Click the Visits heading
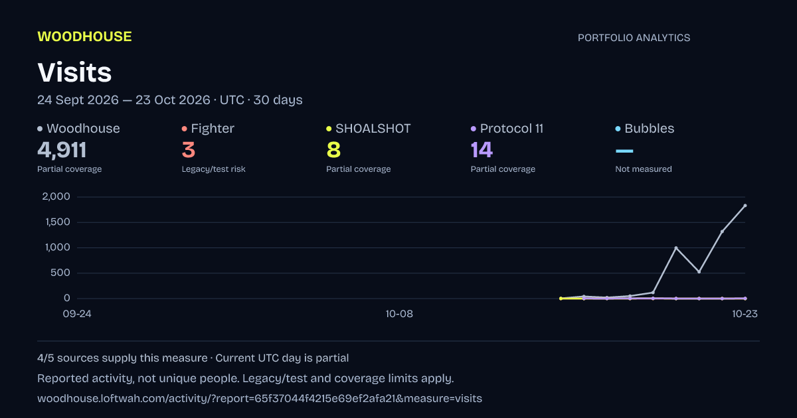The image size is (797, 418). (x=74, y=72)
